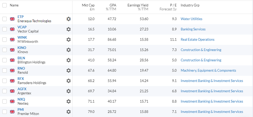Click the GPA % TTM column header
253x117 pixels.
(111, 7)
